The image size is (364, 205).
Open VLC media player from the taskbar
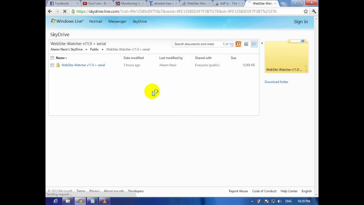104,201
